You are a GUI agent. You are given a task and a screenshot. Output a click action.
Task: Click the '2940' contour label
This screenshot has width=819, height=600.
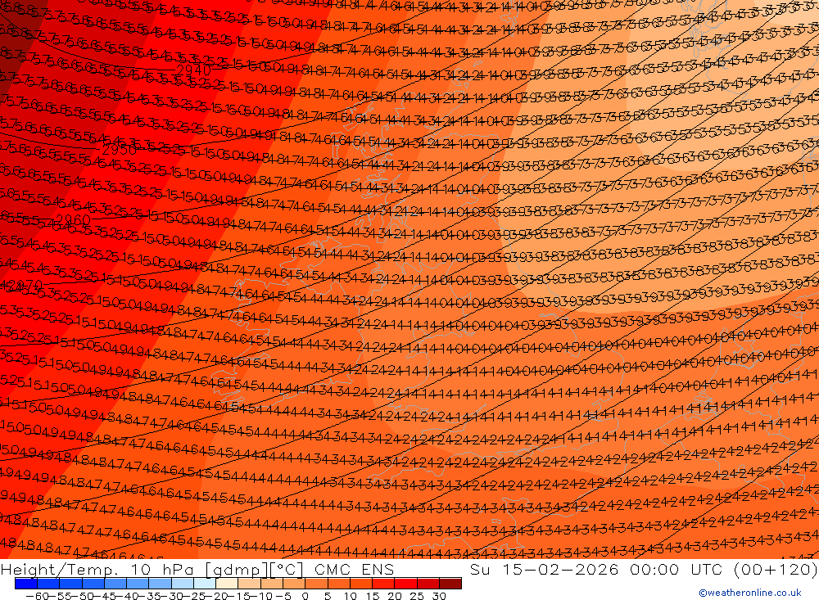pos(193,70)
